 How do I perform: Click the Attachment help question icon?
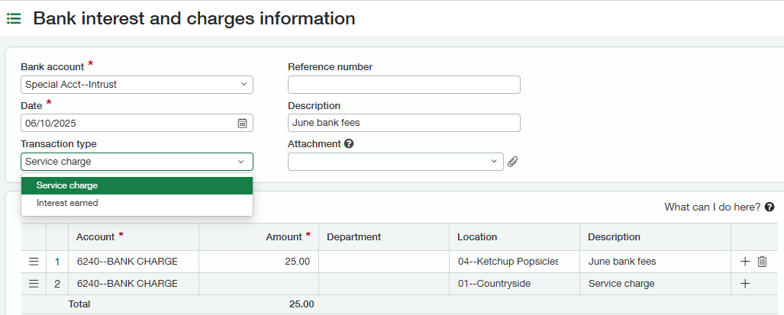click(349, 144)
